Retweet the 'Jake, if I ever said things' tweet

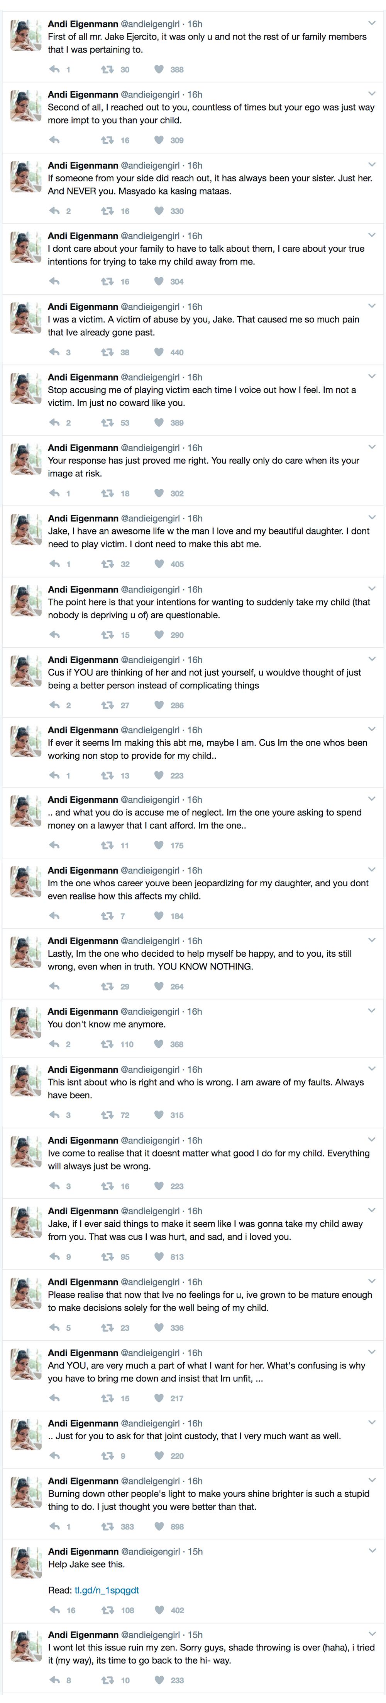coord(107,1257)
